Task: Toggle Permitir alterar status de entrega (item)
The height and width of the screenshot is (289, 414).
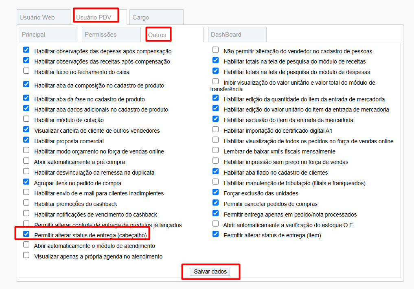Action: pyautogui.click(x=215, y=234)
